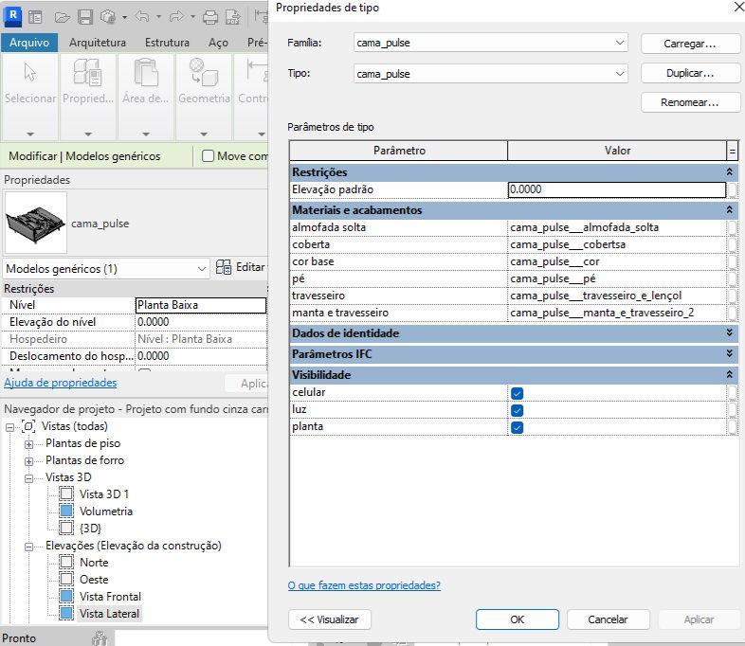Confirm with the OK button
This screenshot has width=745, height=646.
pos(517,619)
